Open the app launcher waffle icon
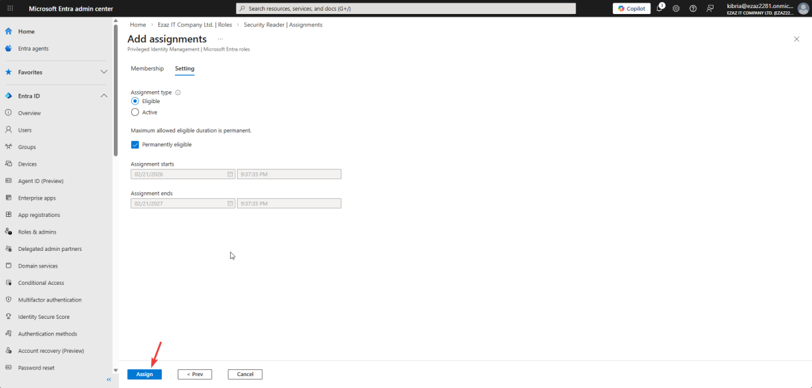Screen dimensions: 812x388 pos(10,9)
